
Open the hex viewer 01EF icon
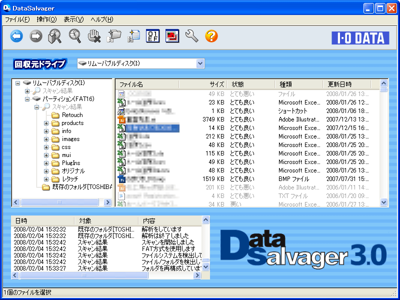(x=153, y=36)
